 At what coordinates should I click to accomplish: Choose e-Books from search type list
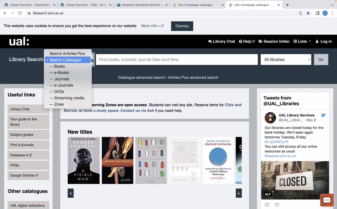(61, 72)
